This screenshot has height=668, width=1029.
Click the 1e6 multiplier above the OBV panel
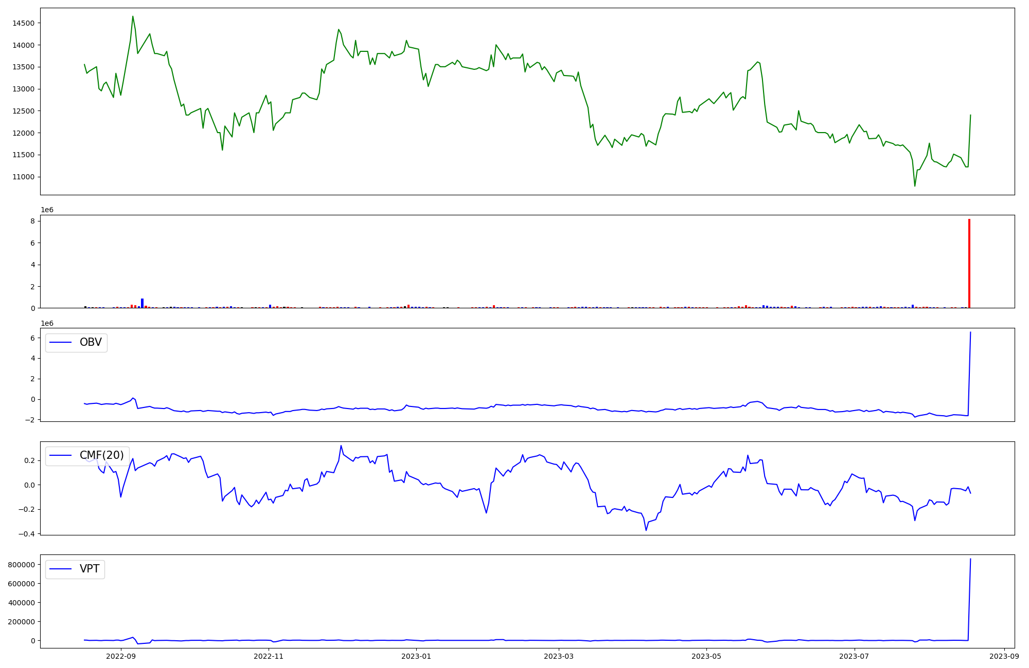coord(47,323)
